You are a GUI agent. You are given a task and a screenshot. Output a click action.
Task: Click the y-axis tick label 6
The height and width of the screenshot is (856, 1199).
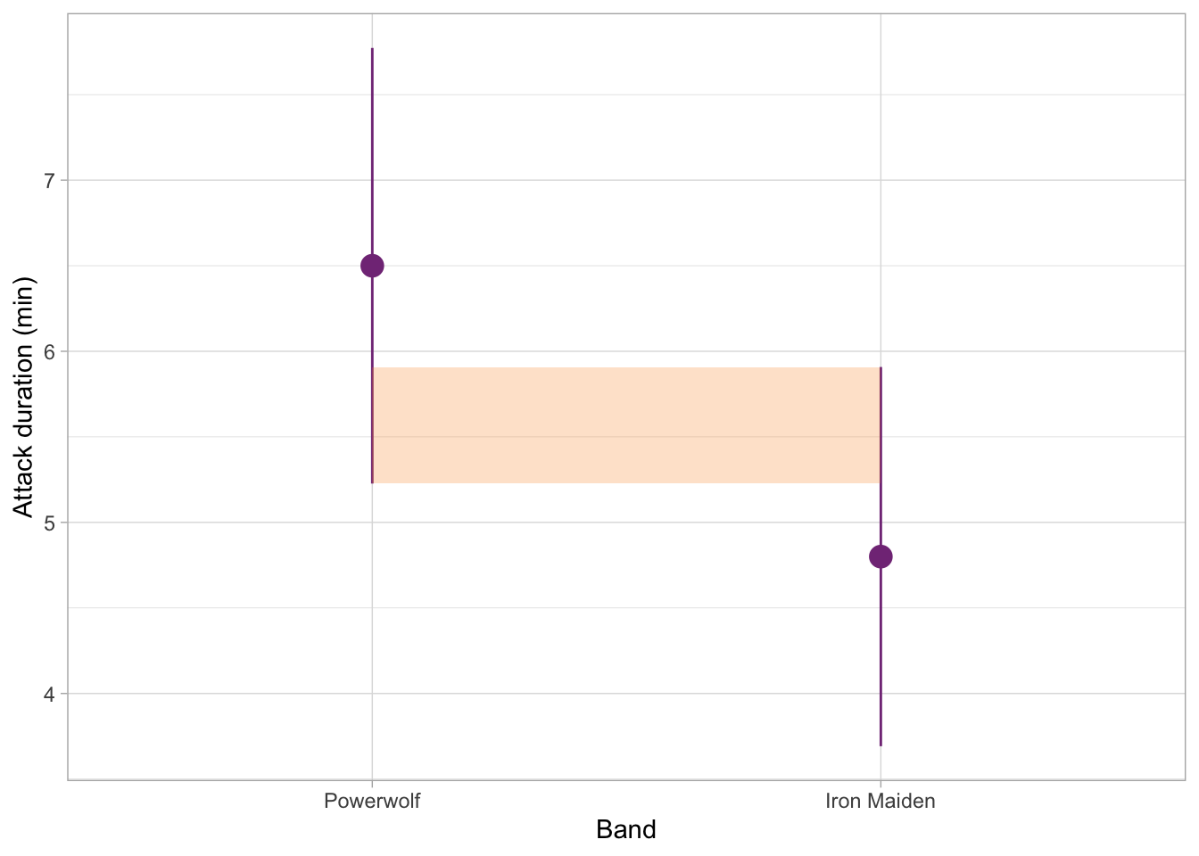[50, 351]
